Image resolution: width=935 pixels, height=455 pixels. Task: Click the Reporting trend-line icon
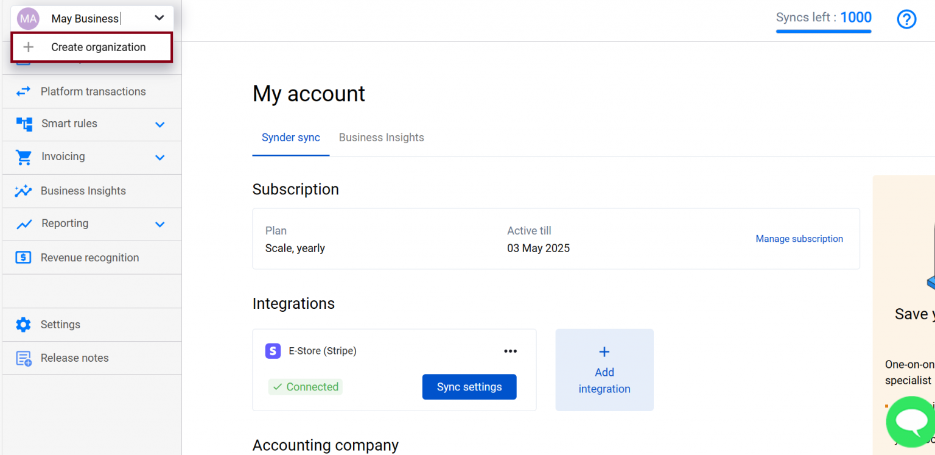pos(24,224)
